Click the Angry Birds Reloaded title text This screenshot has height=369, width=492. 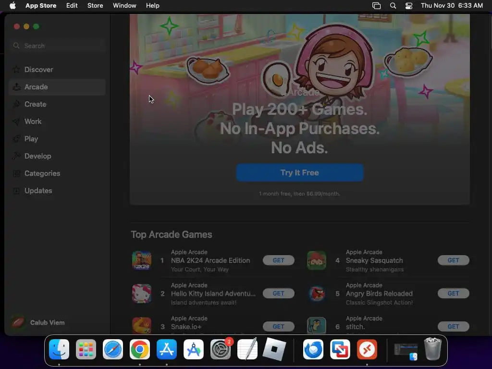[379, 294]
